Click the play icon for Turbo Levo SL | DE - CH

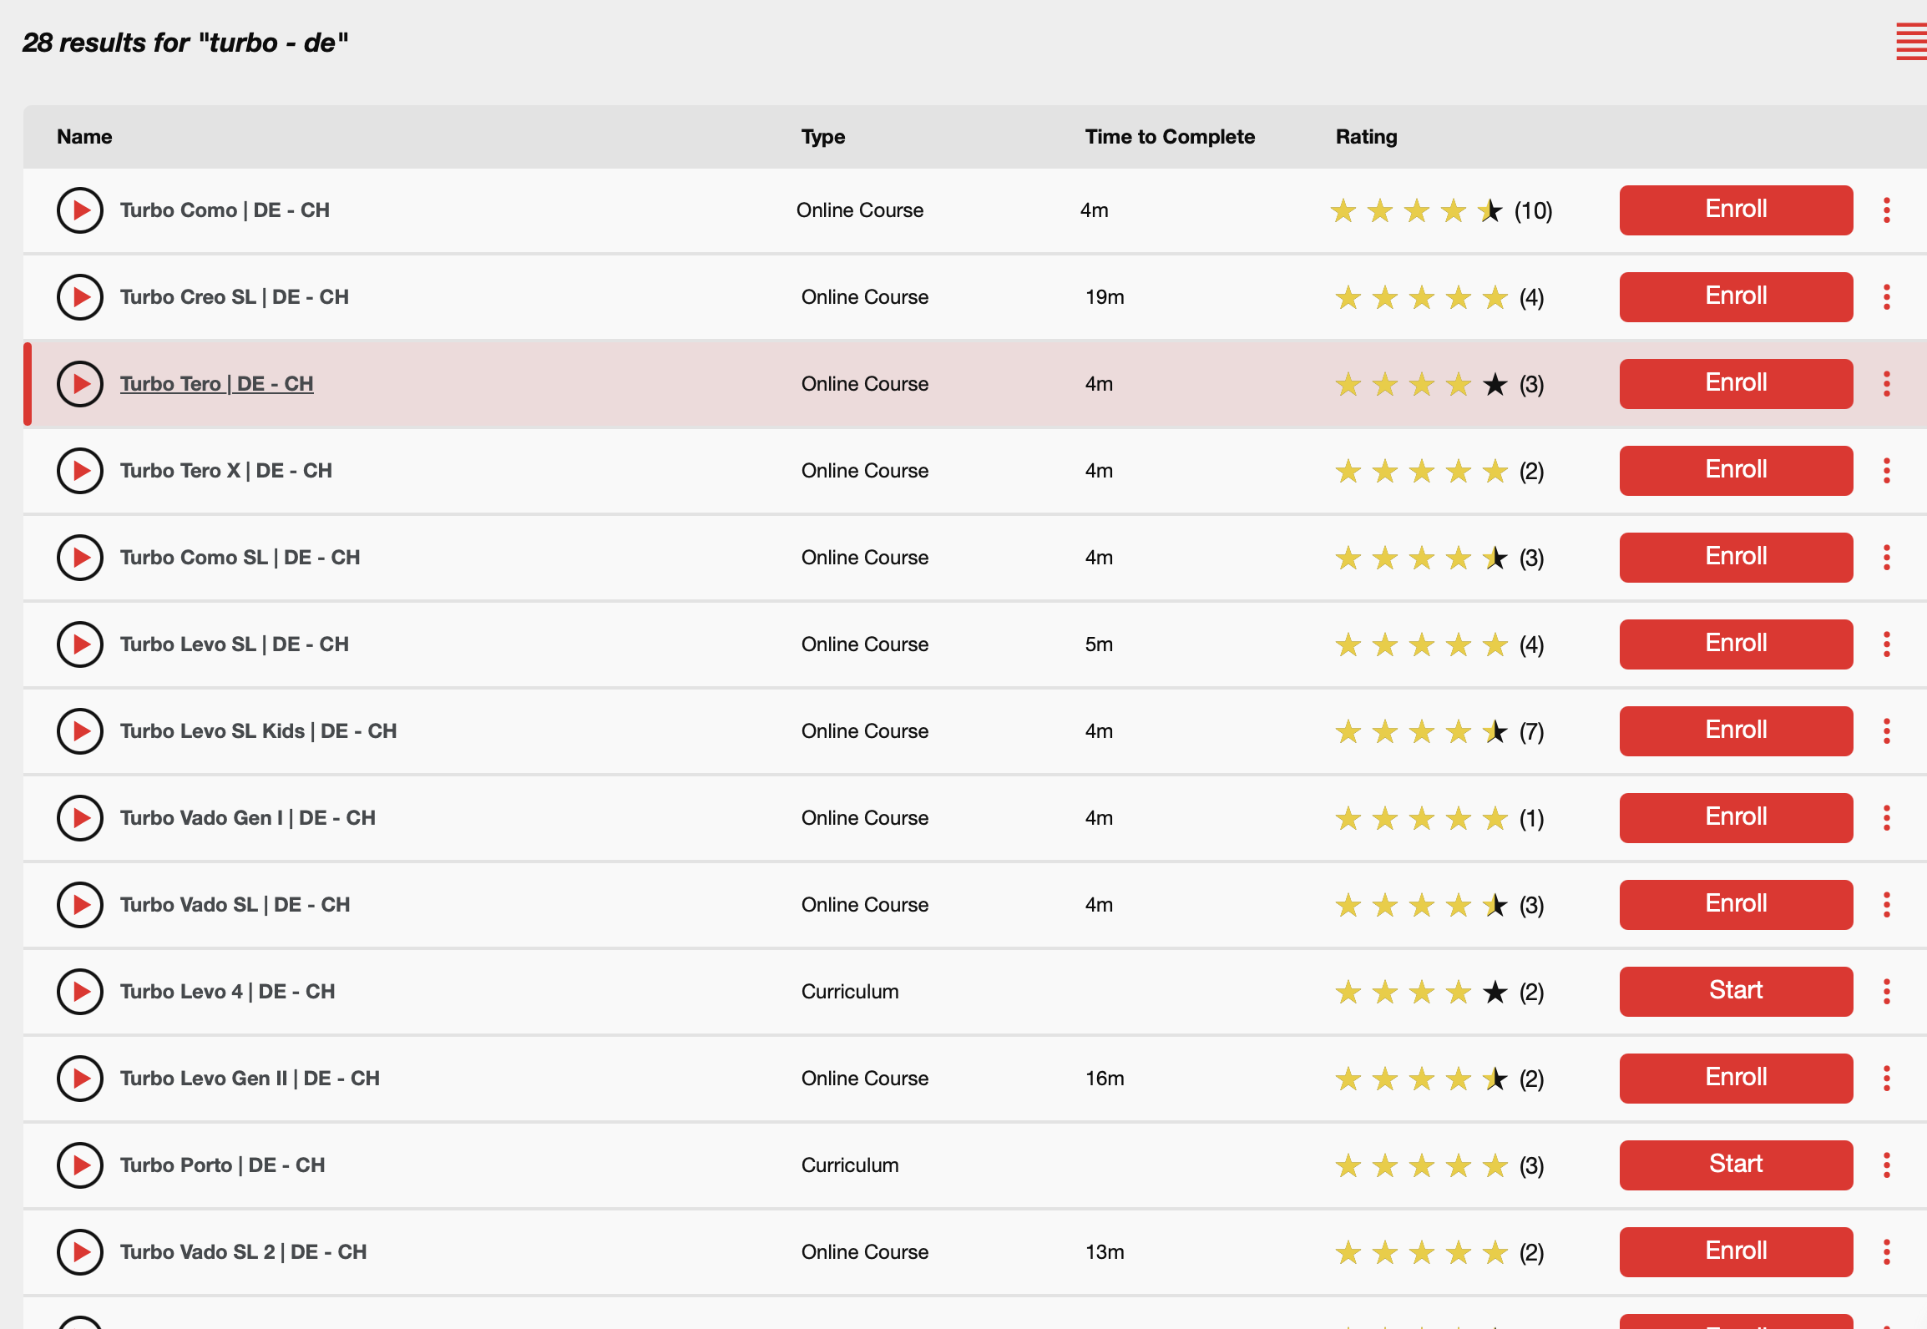(80, 644)
